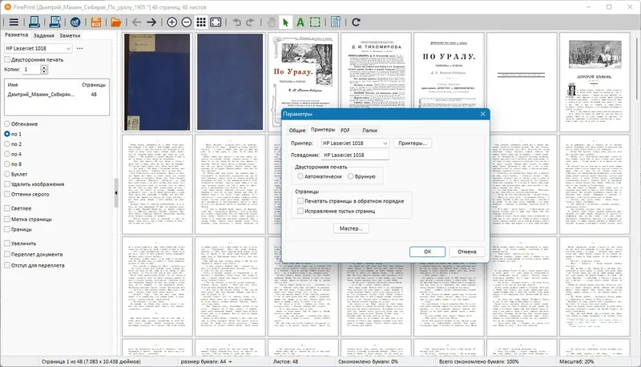Confirm the dialog with OK

(427, 252)
